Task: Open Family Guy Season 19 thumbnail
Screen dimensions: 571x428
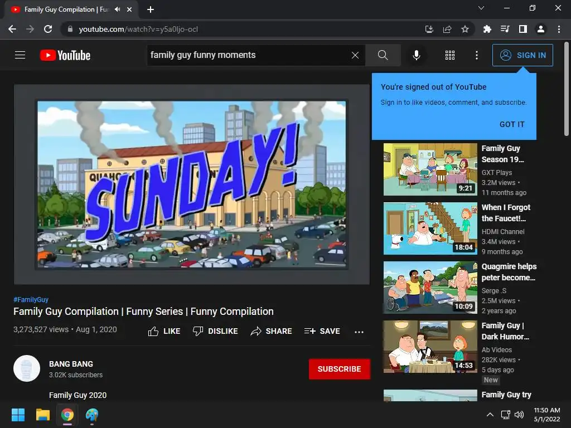Action: point(430,169)
